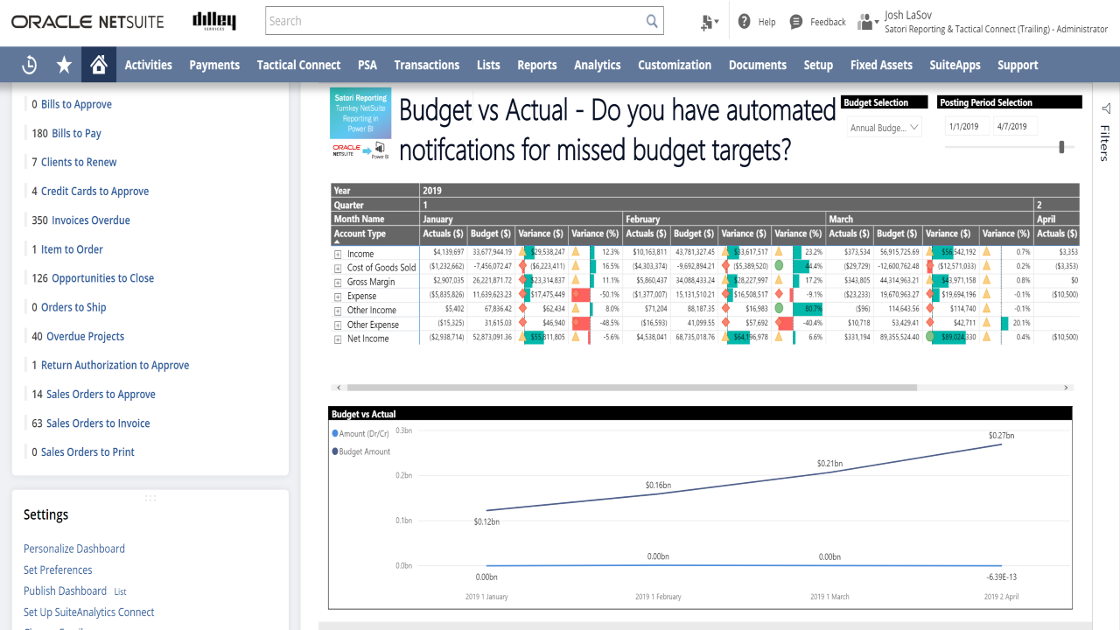The height and width of the screenshot is (630, 1120).
Task: Click the search magnifier icon
Action: [x=652, y=21]
